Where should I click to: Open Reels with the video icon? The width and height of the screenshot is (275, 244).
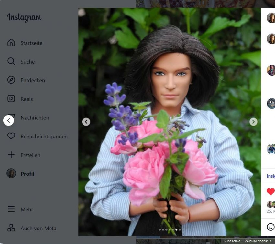pos(11,99)
